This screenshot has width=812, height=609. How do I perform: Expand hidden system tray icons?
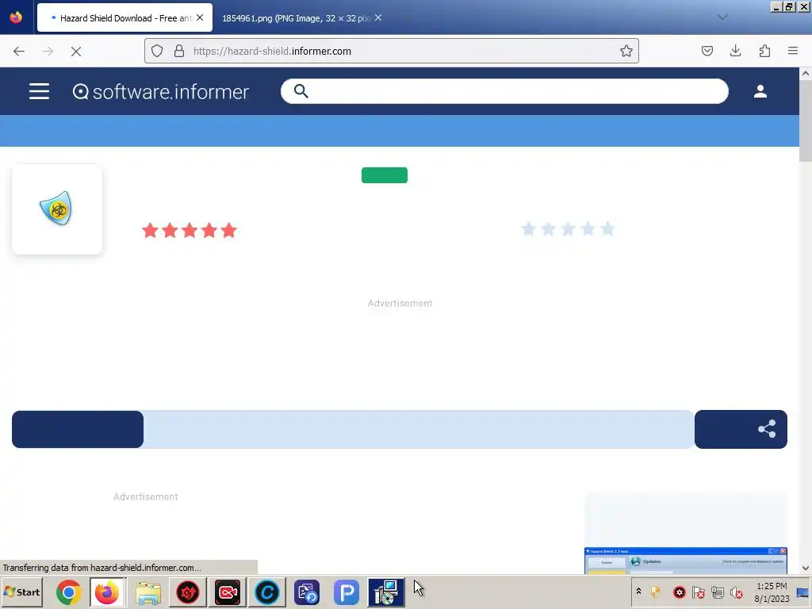638,591
